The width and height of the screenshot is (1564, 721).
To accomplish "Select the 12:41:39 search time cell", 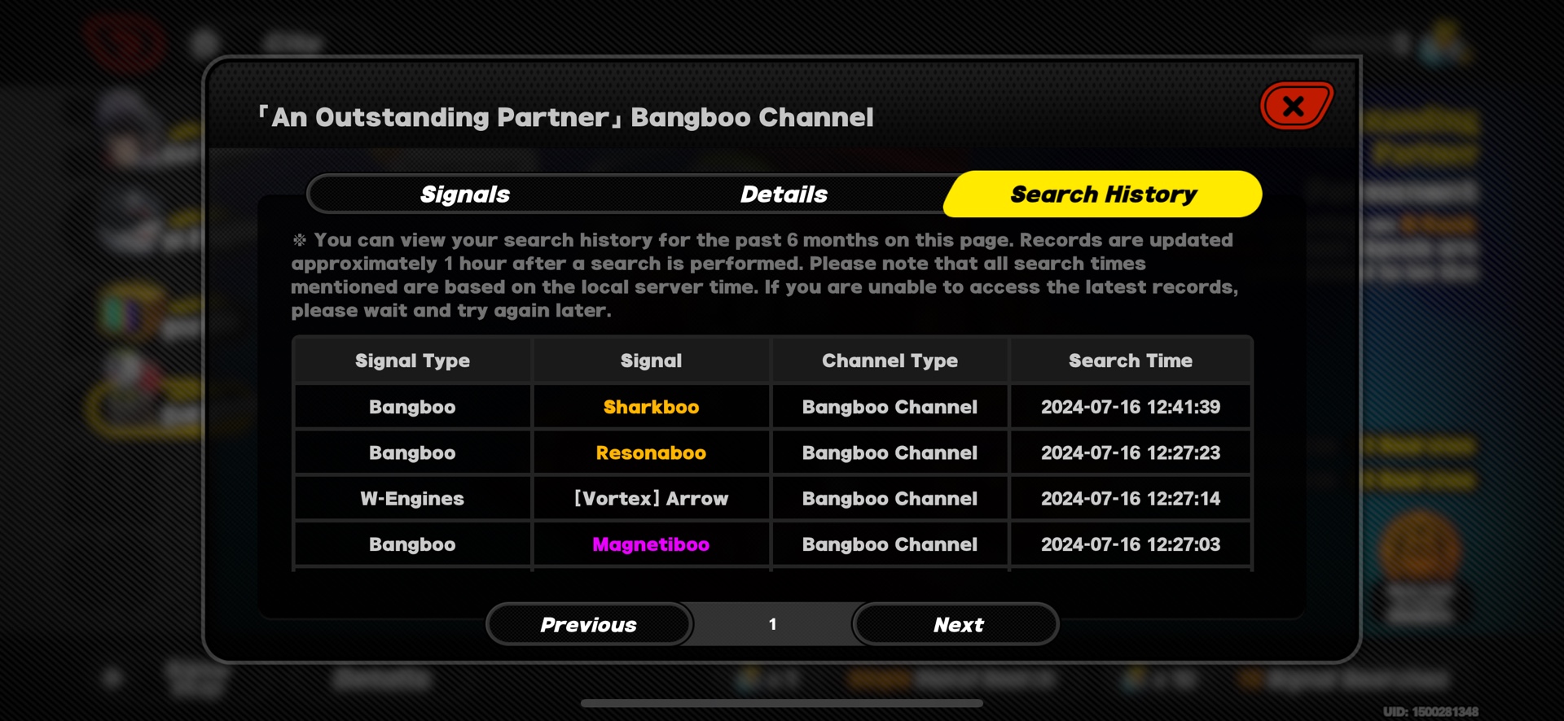I will point(1130,407).
